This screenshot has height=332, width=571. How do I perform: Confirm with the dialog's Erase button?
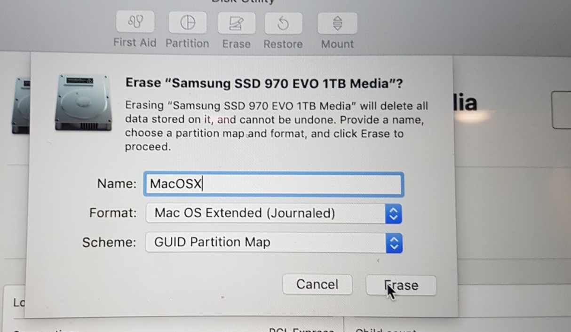401,285
